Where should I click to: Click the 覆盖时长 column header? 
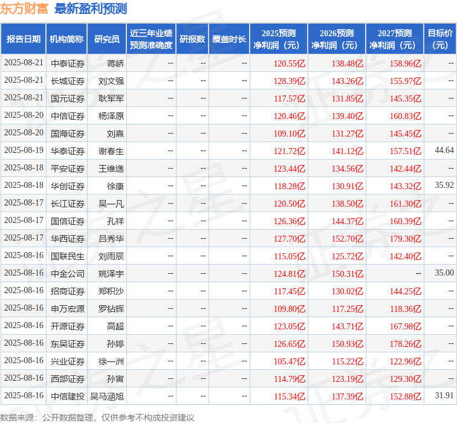229,39
